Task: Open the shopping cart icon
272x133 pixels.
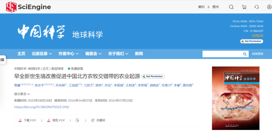Action: [244, 7]
